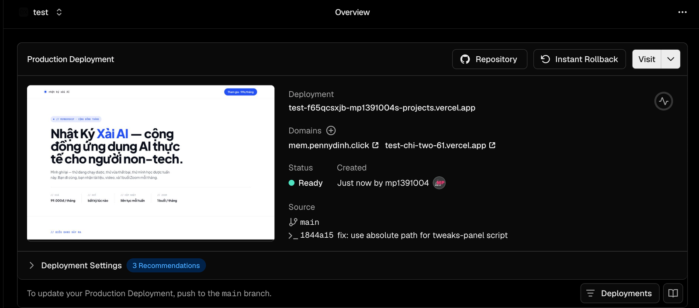Click the git branch icon
Screen dimensions: 699x308
point(293,222)
